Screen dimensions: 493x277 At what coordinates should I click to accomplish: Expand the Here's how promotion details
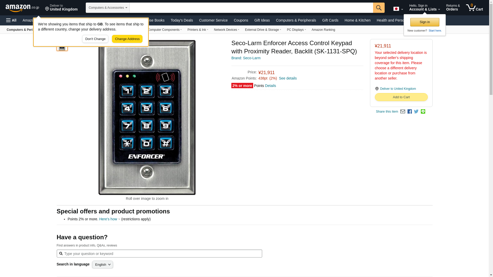pos(110,219)
